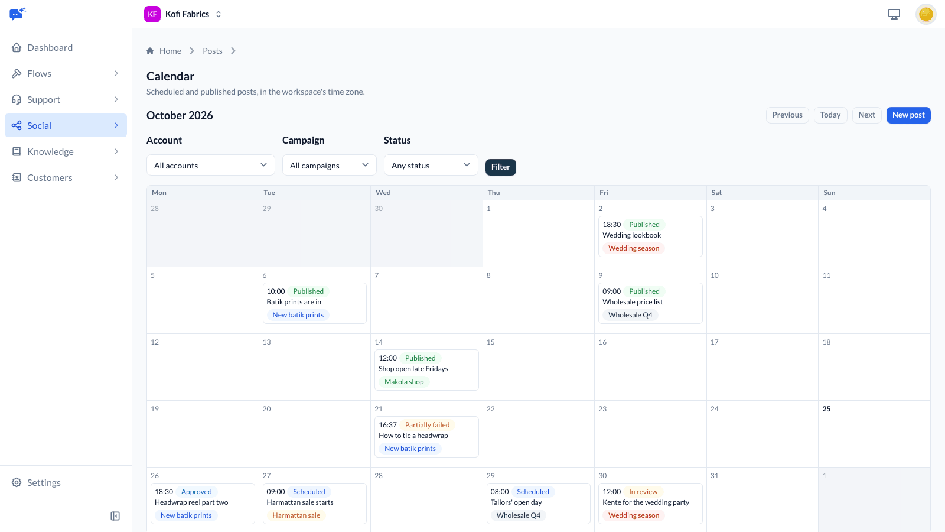
Task: Click the Support headset icon
Action: point(17,99)
